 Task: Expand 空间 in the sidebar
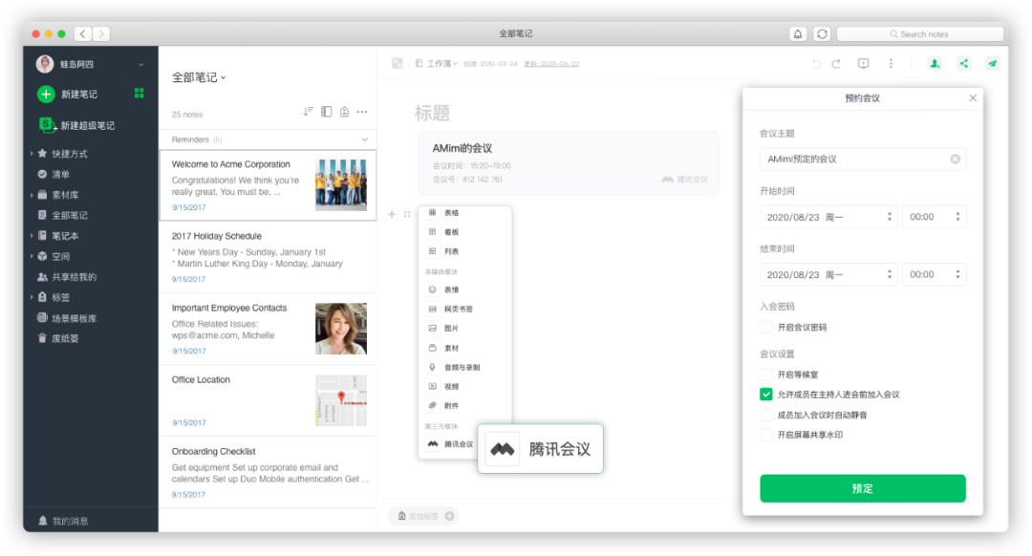click(x=32, y=256)
